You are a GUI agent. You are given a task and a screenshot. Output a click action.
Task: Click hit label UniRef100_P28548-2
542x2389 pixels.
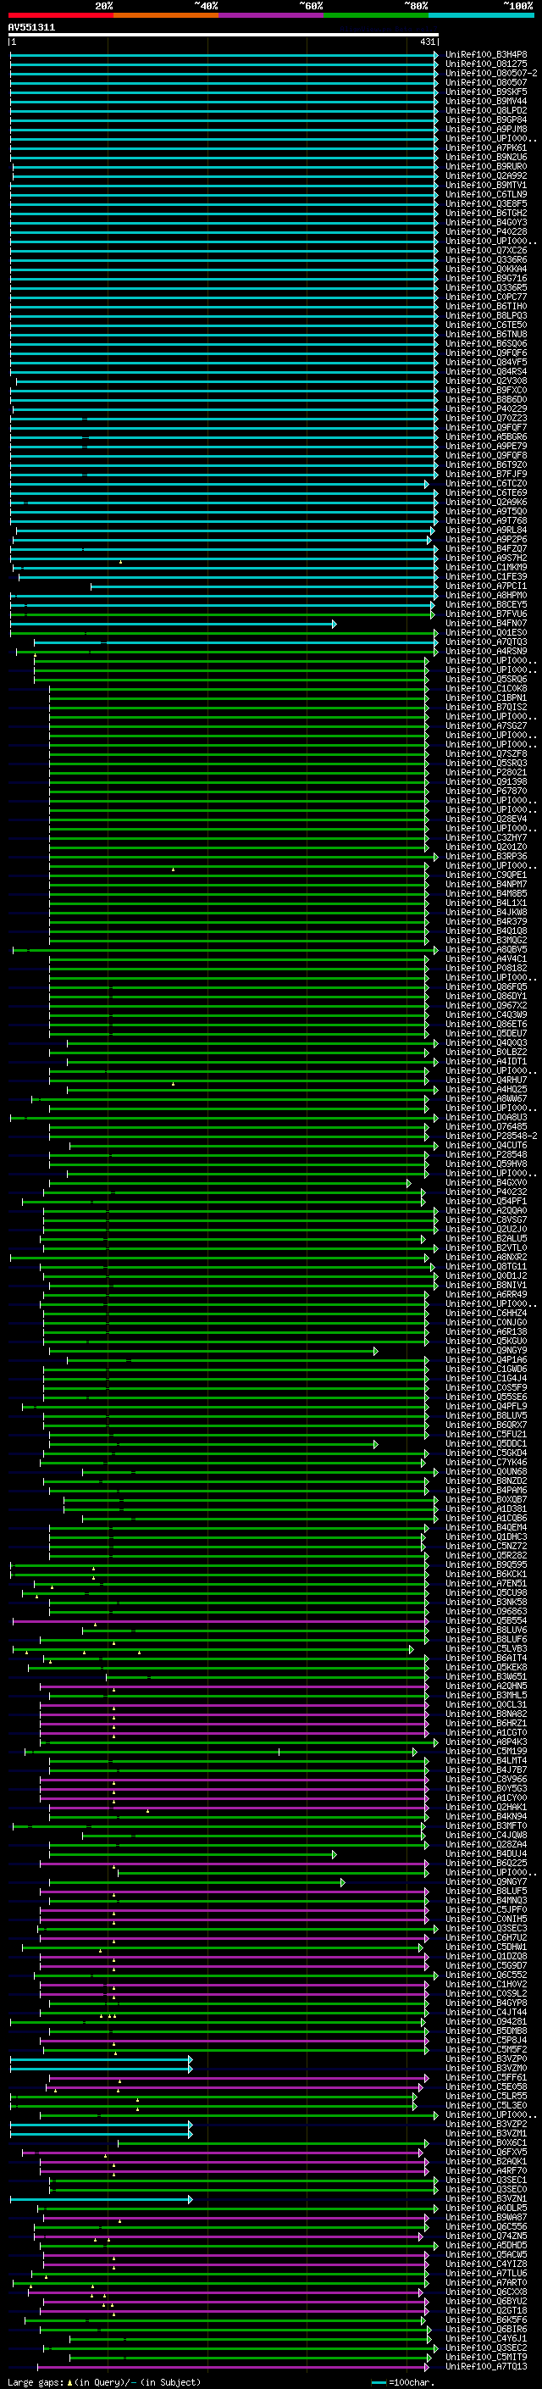(x=491, y=1136)
